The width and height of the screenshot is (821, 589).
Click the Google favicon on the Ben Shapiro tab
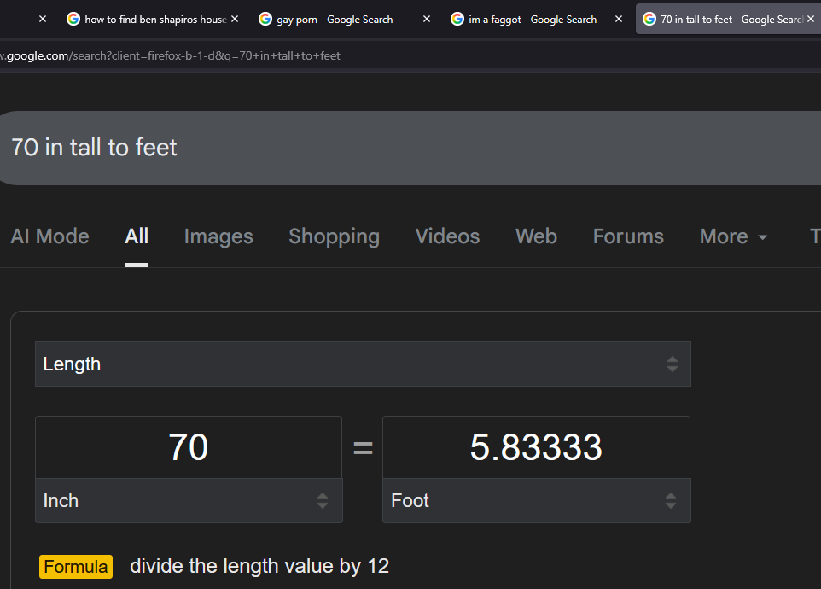click(x=73, y=20)
